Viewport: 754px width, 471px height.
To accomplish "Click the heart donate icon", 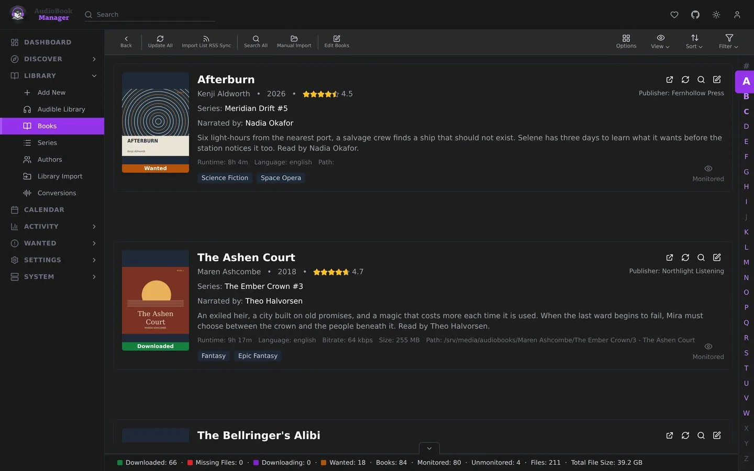I will coord(674,15).
